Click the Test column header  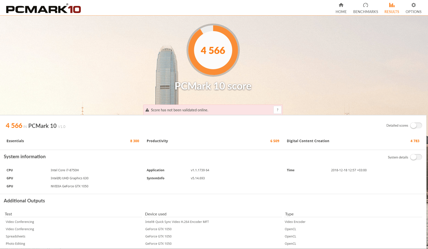pos(9,214)
